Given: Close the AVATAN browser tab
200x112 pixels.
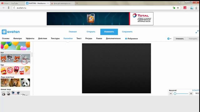Looking at the screenshot, I should 48,3.
